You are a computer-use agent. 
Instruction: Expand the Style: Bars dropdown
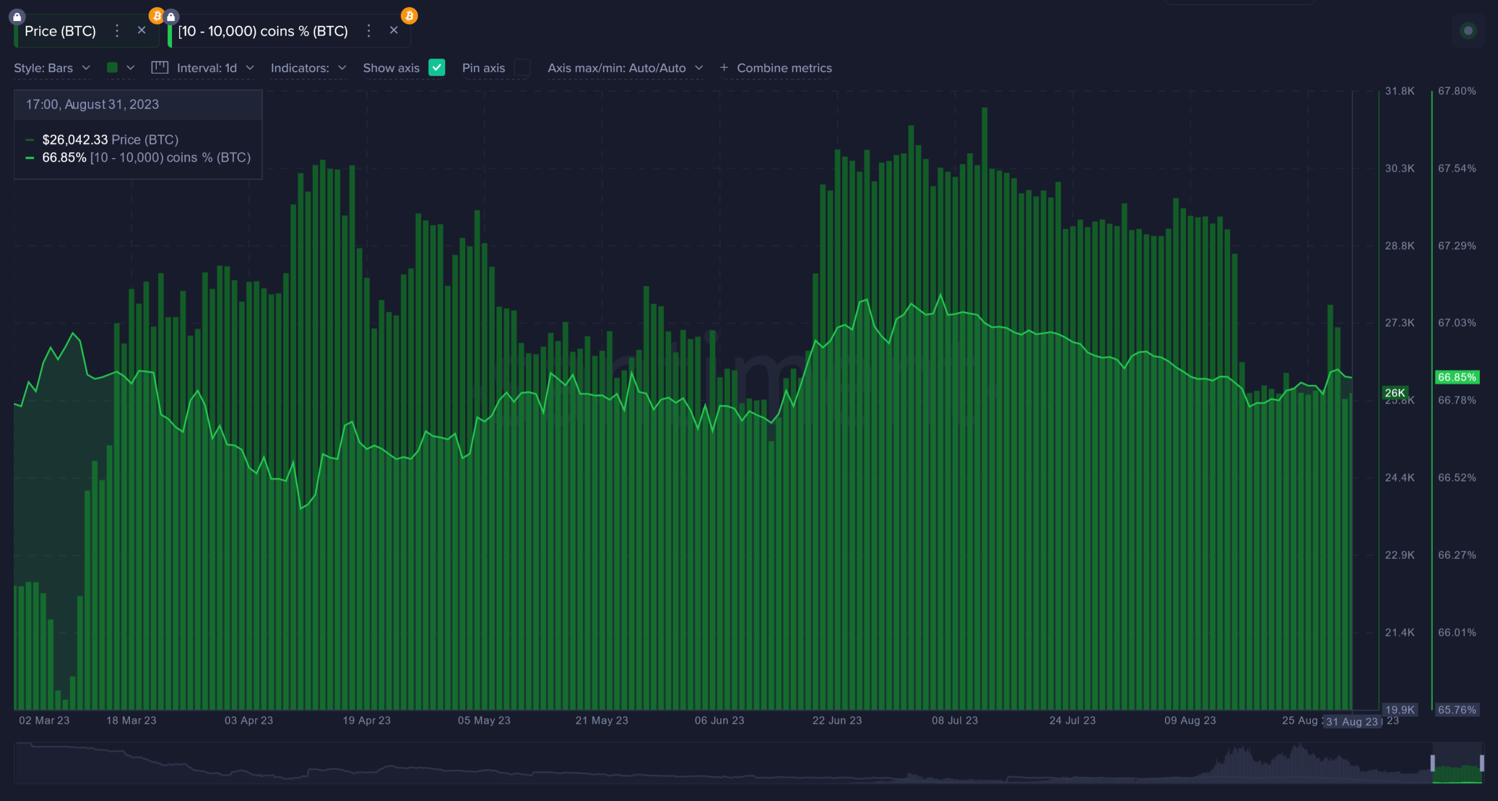point(52,68)
